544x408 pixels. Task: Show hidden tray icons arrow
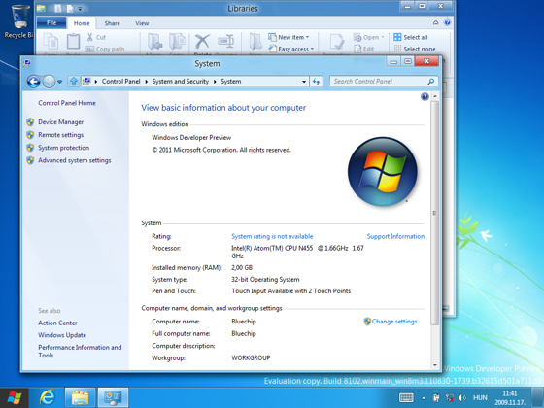(424, 398)
